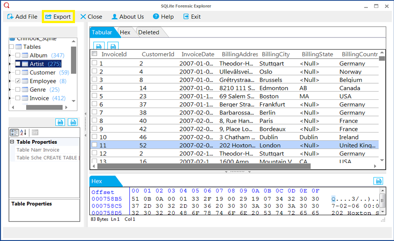Screen dimensions: 394x241
Task: Sort by the BillingCity column header
Action: click(x=275, y=54)
